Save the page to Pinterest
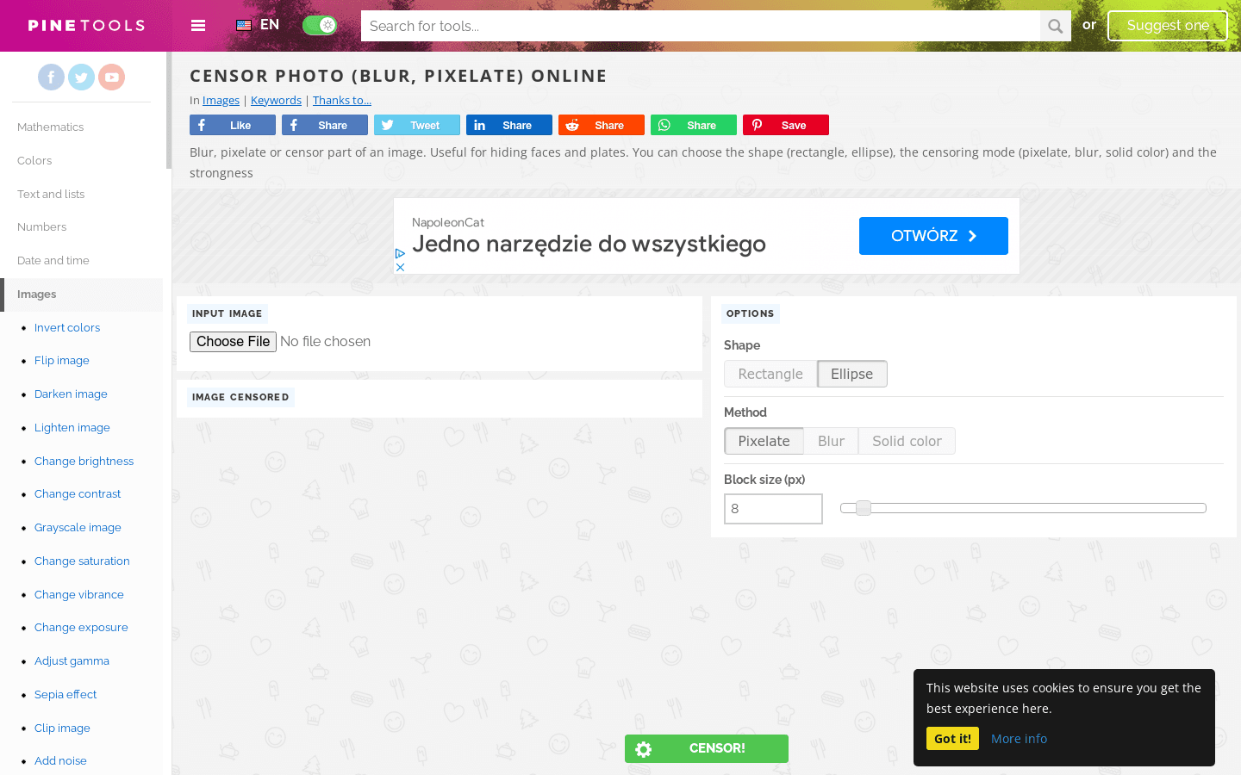This screenshot has width=1241, height=775. pos(785,126)
